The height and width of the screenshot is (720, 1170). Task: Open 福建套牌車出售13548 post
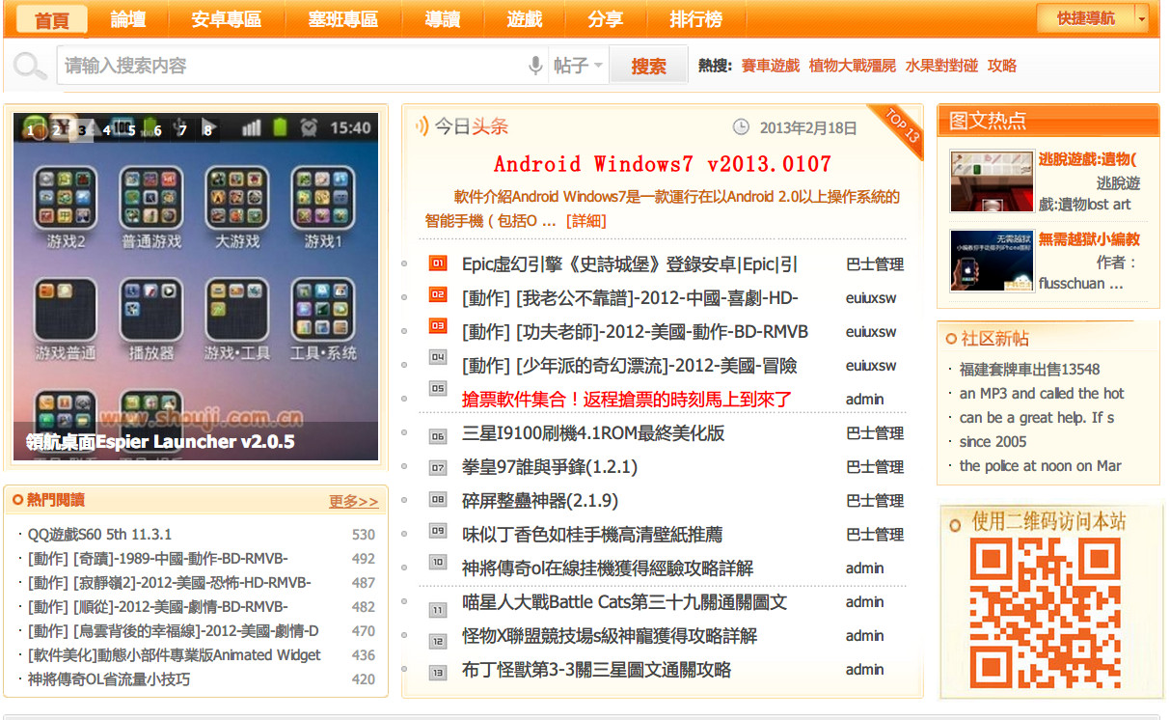coord(1029,370)
